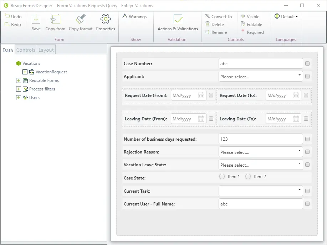Open the Applicant dropdown
The image size is (327, 245).
pos(261,77)
